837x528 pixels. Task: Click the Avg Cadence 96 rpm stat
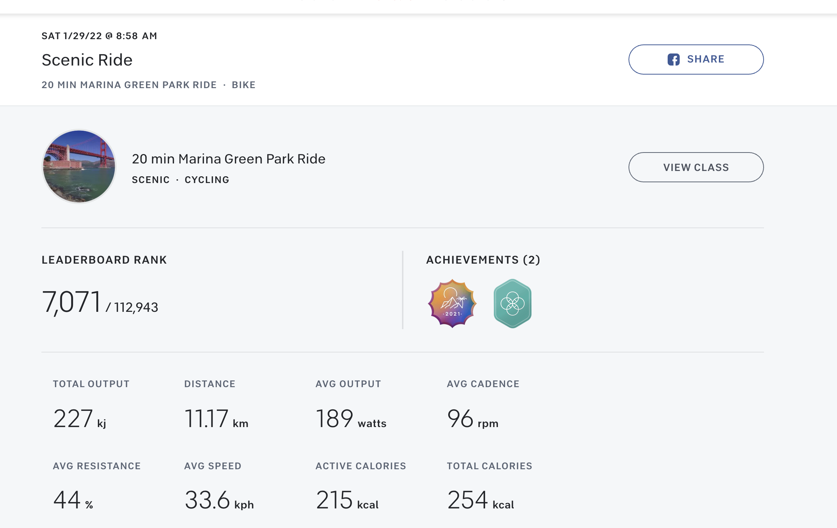[x=472, y=419]
